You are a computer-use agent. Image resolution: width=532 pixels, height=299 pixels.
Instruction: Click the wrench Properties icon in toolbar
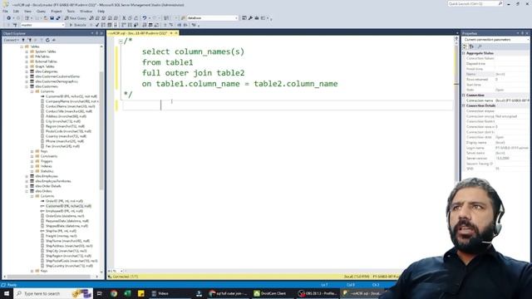pyautogui.click(x=250, y=18)
